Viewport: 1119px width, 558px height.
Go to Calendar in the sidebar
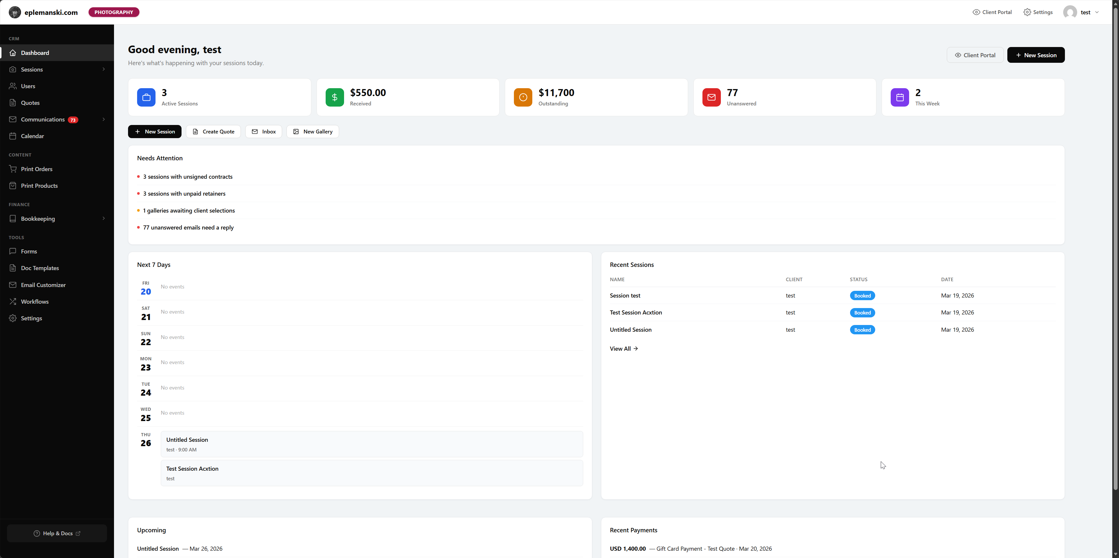[x=32, y=136]
